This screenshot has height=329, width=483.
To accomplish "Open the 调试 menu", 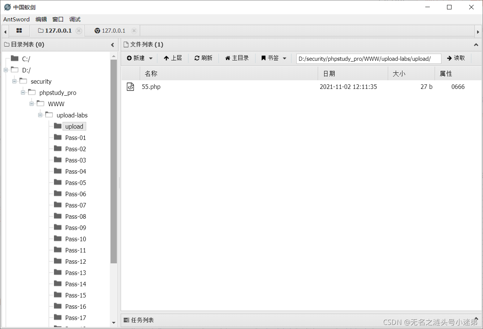I will tap(75, 20).
